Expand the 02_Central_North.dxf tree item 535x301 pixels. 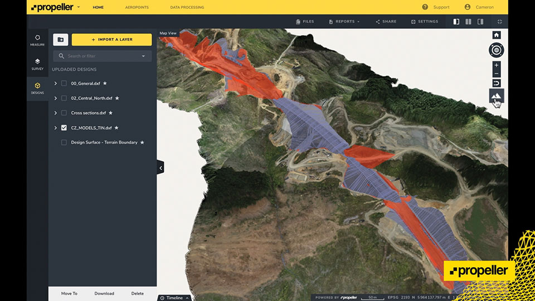coord(55,98)
